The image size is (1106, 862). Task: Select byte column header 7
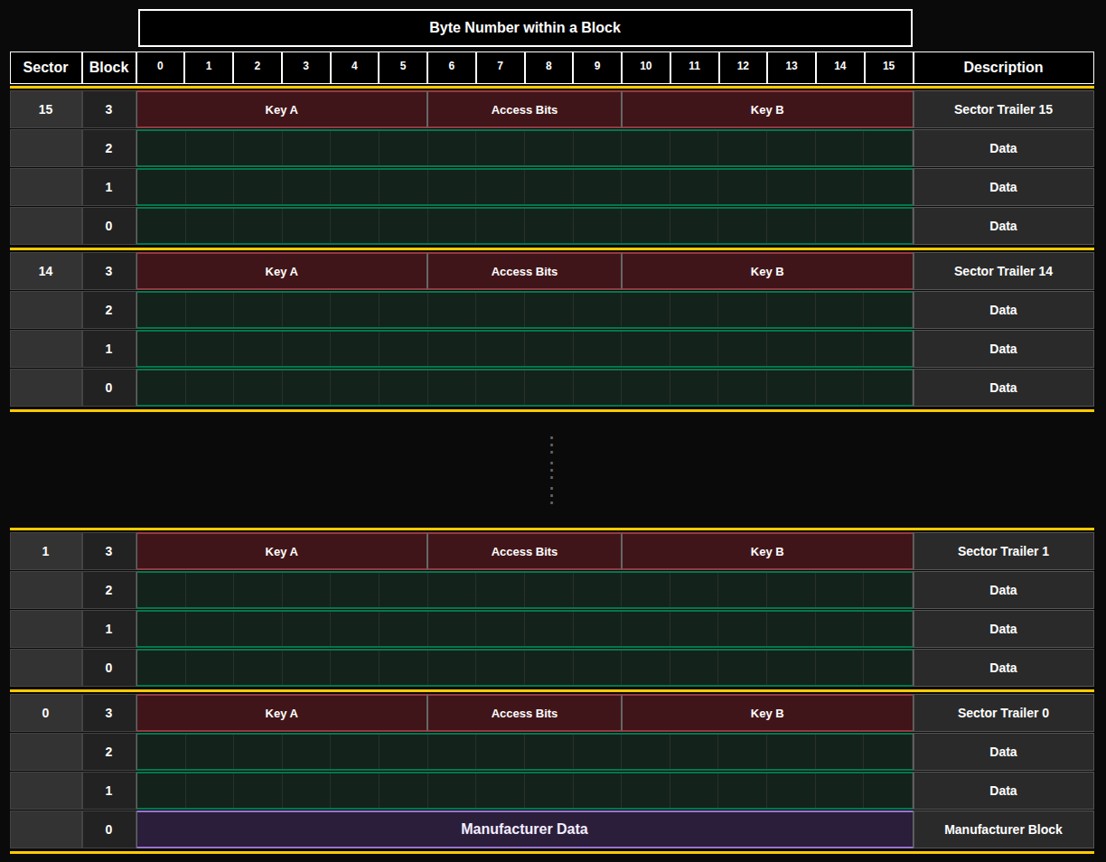(500, 67)
